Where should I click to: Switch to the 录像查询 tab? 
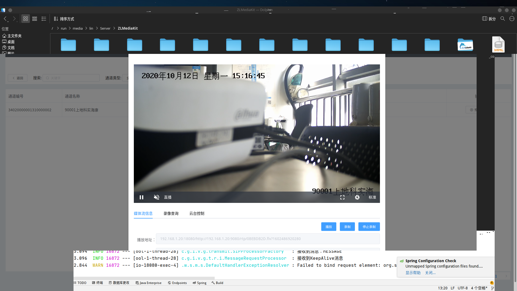pos(171,213)
